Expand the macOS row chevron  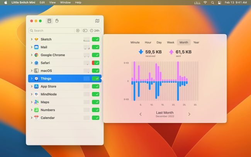pyautogui.click(x=32, y=71)
